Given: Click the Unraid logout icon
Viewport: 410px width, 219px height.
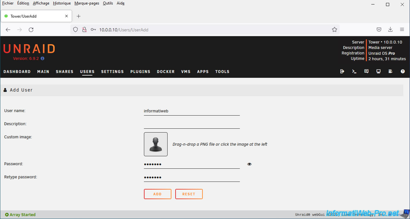Looking at the screenshot, I should point(342,71).
